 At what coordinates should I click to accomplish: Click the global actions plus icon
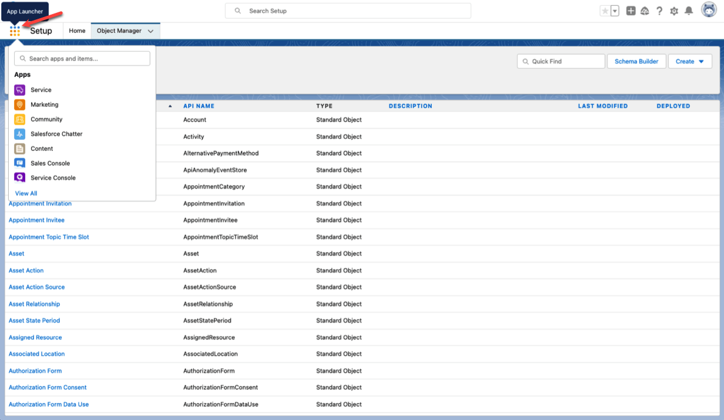[x=631, y=11]
